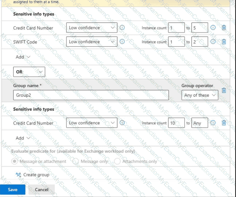Select Message only radio option
Screen dimensions: 236x197
coord(75,161)
